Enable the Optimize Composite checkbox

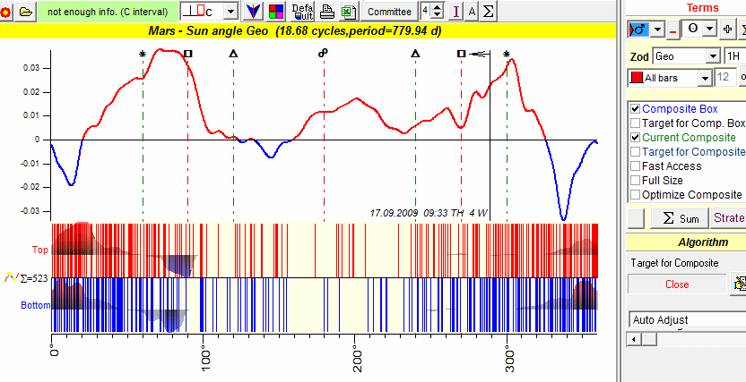(x=635, y=194)
